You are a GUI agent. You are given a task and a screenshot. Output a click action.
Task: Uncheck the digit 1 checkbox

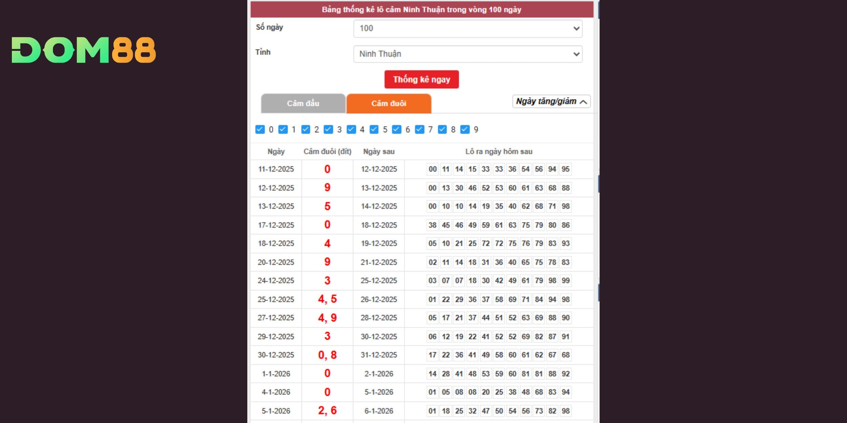tap(283, 129)
